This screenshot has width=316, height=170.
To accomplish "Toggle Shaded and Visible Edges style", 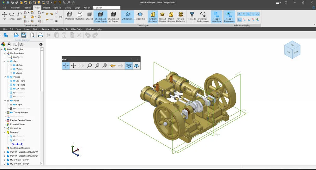I will (100, 17).
